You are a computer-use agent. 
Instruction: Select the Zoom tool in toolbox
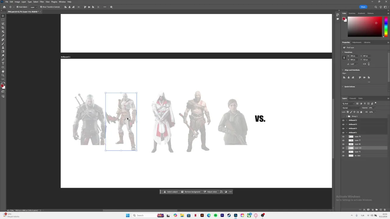(3, 75)
